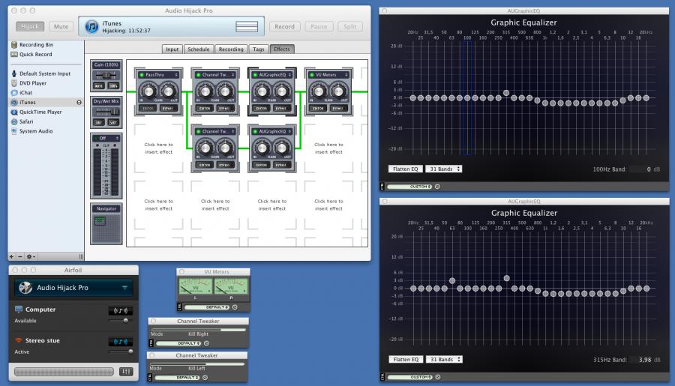The height and width of the screenshot is (386, 675).
Task: Click the Stereo stue volume slider in Airfoil
Action: coord(120,351)
